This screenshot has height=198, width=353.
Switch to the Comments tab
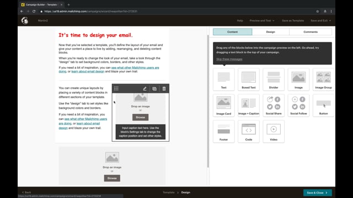coord(311,32)
